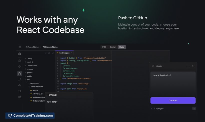Click the Tempo logo icon in top bar
The height and width of the screenshot is (122, 205).
click(20, 47)
